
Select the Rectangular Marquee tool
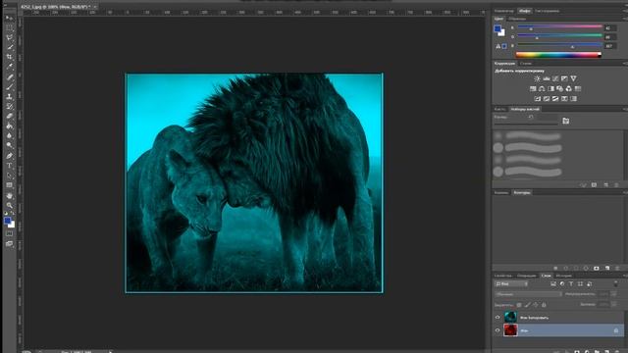pyautogui.click(x=9, y=28)
